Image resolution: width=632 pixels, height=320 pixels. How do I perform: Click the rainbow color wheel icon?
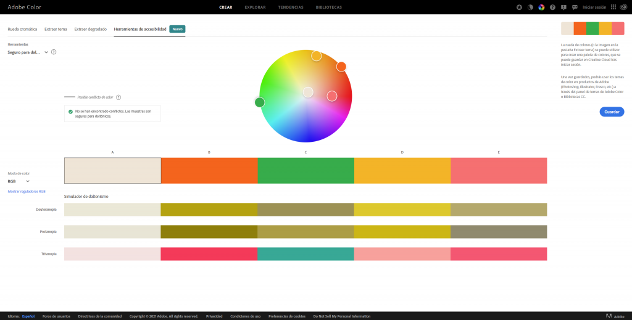tap(541, 7)
